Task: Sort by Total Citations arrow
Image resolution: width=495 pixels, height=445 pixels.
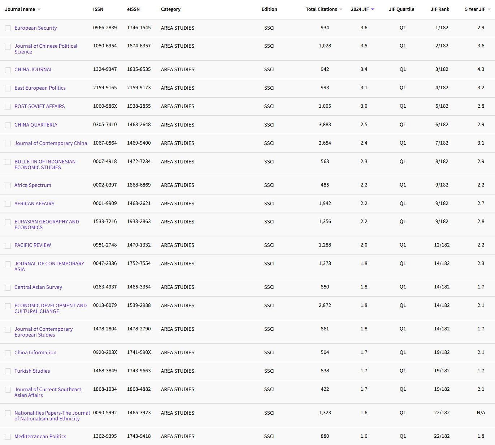Action: (341, 9)
